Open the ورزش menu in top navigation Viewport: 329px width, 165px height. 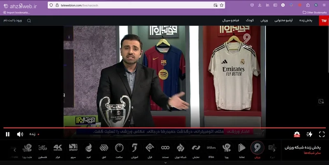point(264,20)
